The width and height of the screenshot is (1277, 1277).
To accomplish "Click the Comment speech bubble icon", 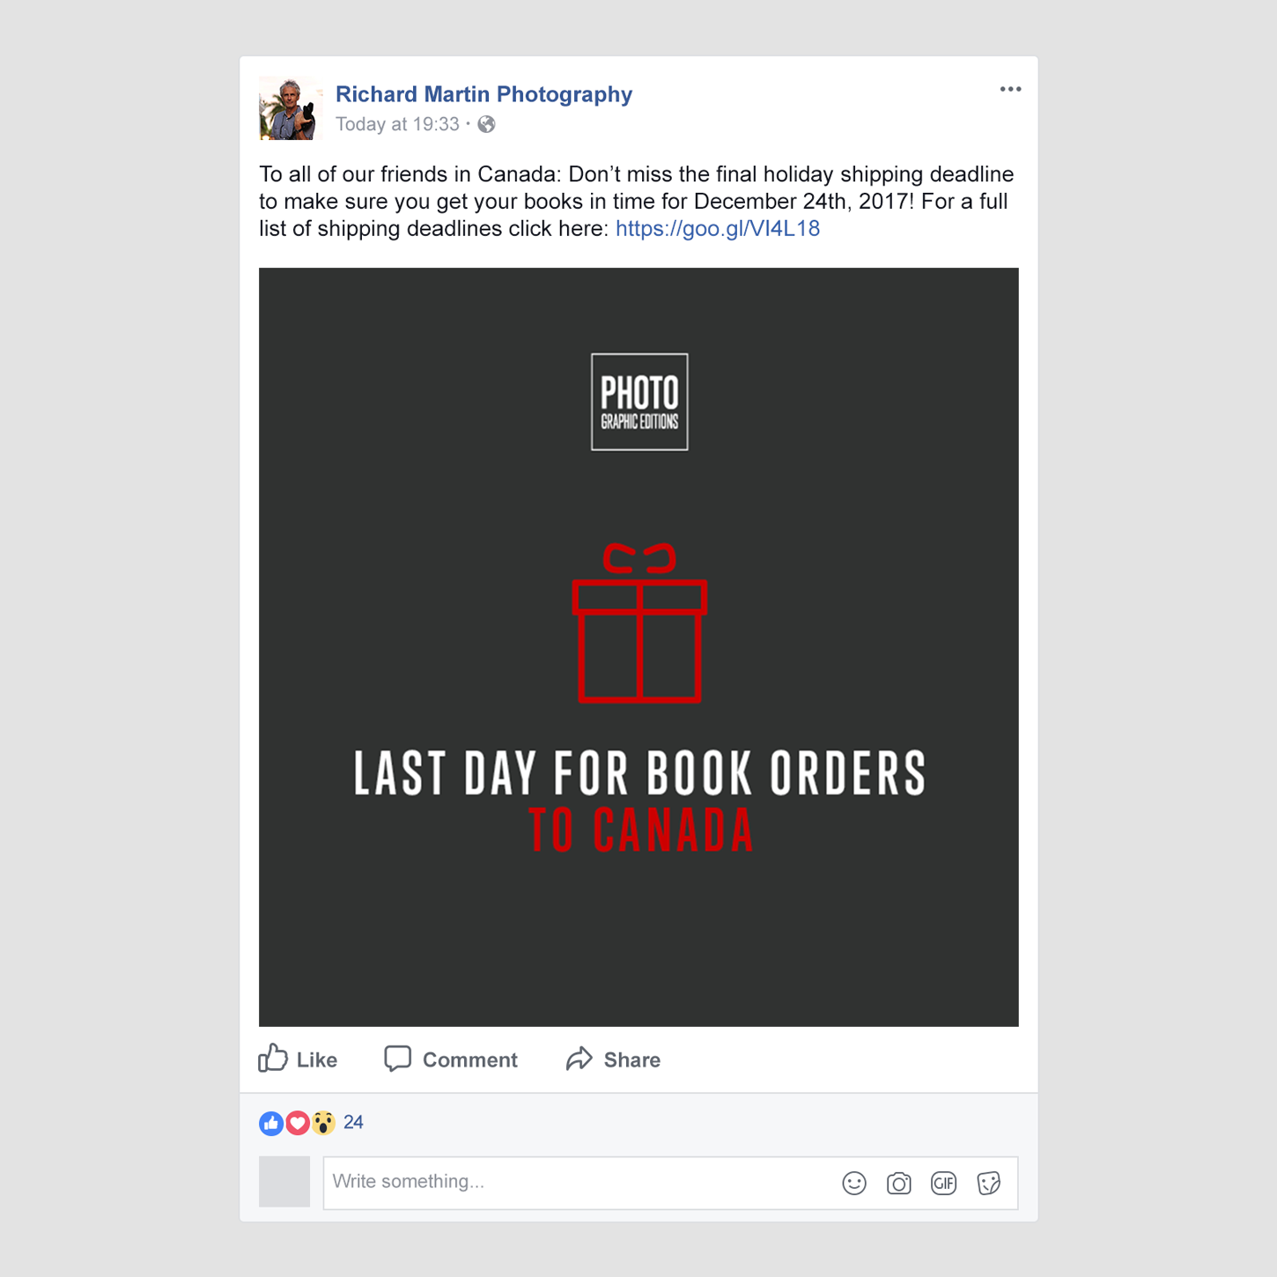I will 398,1059.
